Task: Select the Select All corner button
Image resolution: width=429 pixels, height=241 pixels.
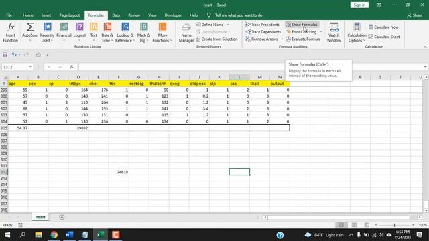Action: coord(4,77)
